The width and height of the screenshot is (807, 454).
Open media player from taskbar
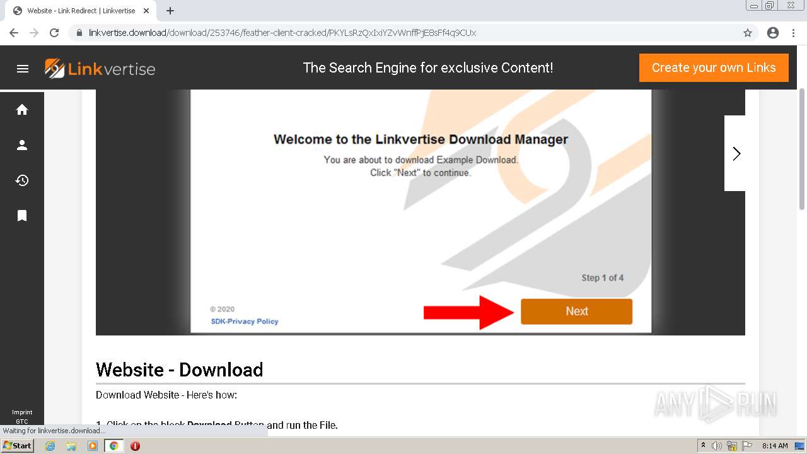[x=93, y=446]
